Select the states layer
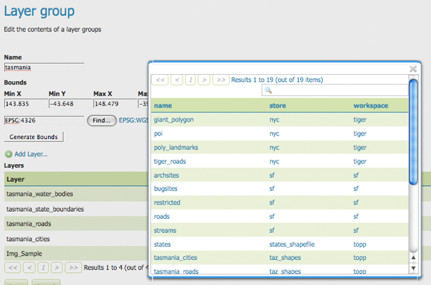 tap(162, 244)
